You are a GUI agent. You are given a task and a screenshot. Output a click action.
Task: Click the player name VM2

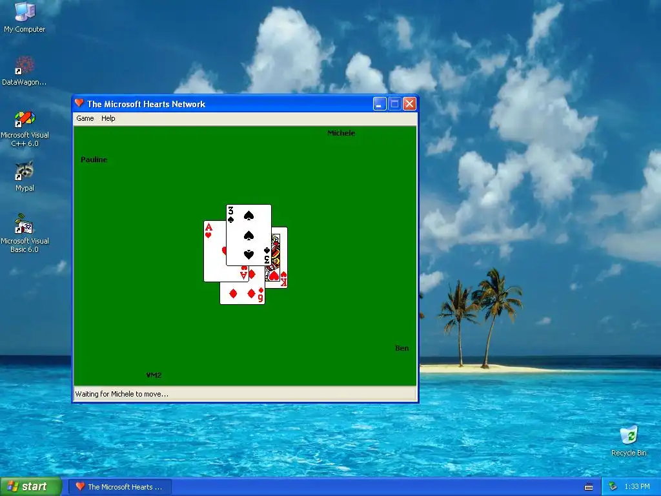pyautogui.click(x=154, y=375)
